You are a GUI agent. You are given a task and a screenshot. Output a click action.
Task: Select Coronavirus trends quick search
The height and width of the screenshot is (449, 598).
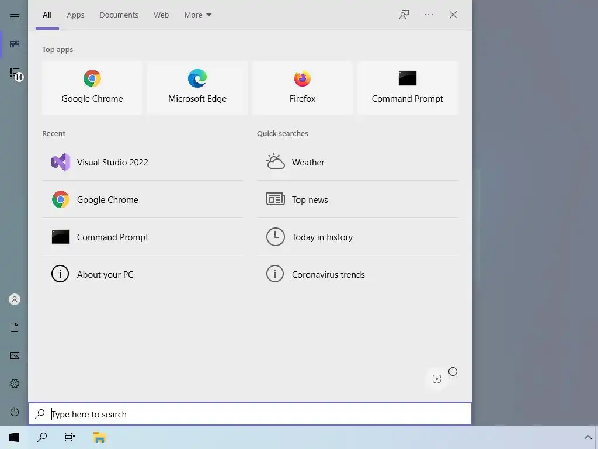[357, 275]
